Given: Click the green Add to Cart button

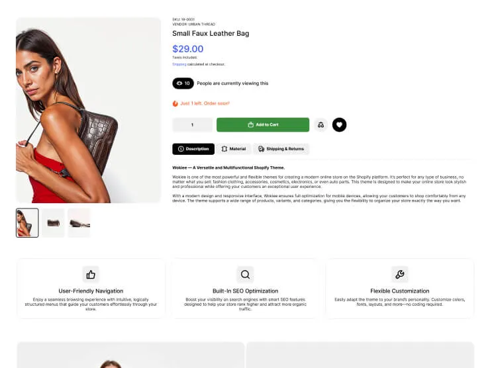Looking at the screenshot, I should (263, 124).
